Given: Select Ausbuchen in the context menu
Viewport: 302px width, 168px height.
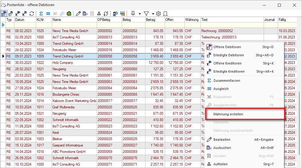Looking at the screenshot, I should coord(222,148).
